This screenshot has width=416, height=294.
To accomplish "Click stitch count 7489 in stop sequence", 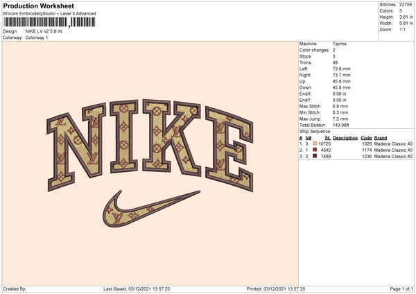I will tap(326, 157).
